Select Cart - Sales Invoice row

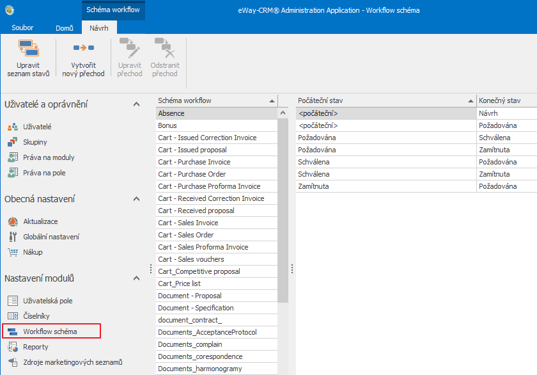(217, 223)
